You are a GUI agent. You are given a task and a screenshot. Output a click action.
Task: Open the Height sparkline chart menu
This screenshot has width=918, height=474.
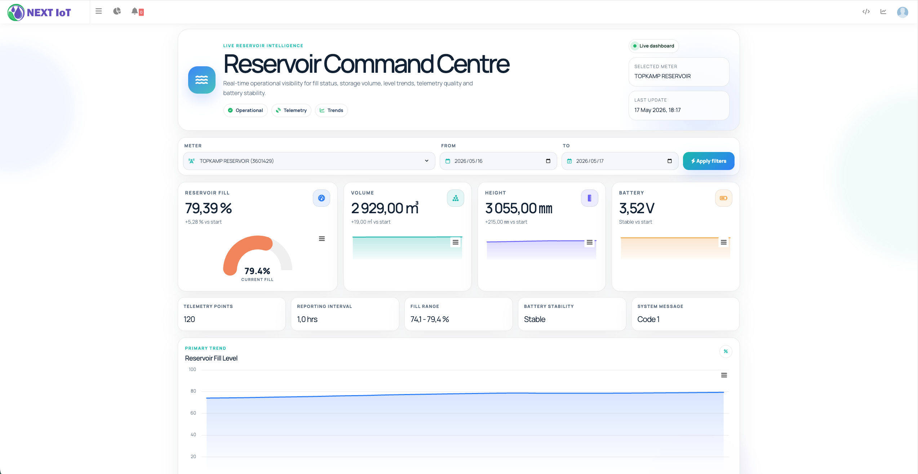(589, 242)
